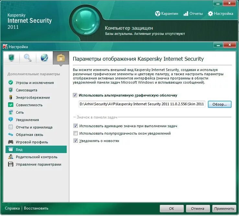The height and width of the screenshot is (216, 239).
Task: Click the Обратная связь arrows icon
Action: [10, 134]
